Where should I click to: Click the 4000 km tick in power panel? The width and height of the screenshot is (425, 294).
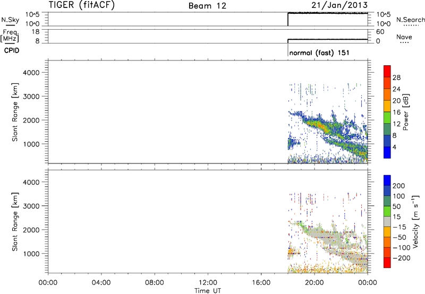[31, 73]
